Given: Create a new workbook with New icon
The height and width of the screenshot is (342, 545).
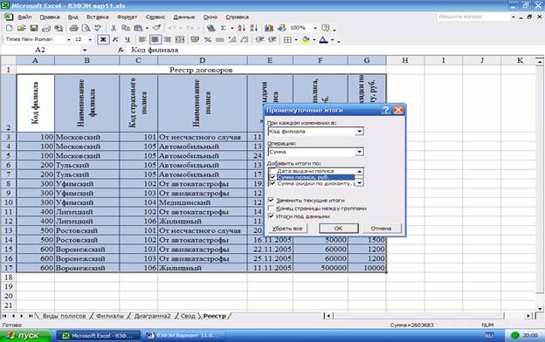Looking at the screenshot, I should click(10, 28).
